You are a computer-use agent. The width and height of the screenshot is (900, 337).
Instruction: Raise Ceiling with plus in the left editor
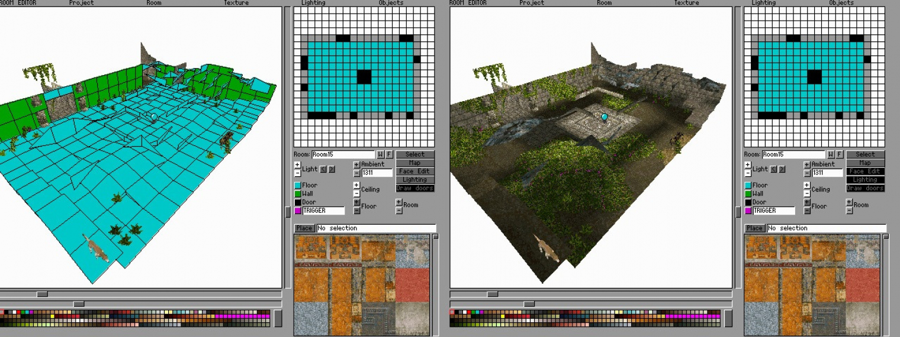tap(356, 185)
